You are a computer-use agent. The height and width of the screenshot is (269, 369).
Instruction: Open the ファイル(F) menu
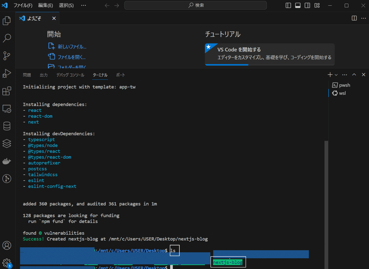pos(23,6)
